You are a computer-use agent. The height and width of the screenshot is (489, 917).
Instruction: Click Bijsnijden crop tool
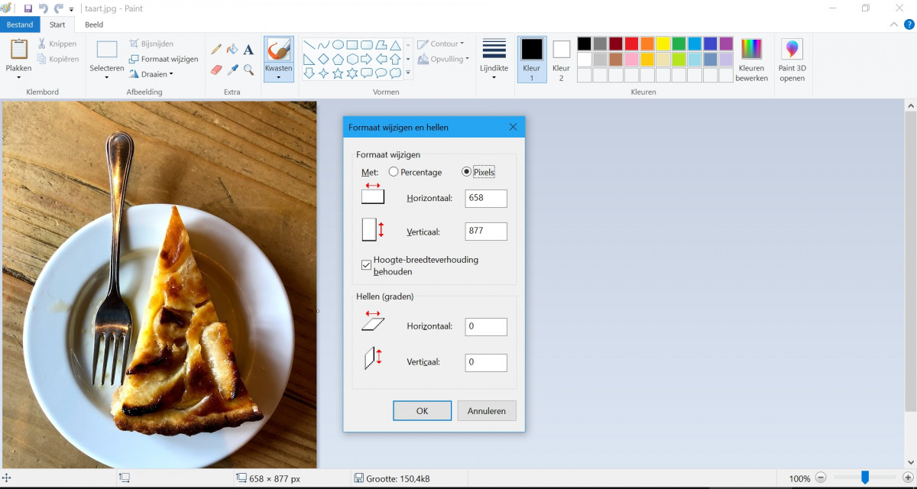(151, 44)
